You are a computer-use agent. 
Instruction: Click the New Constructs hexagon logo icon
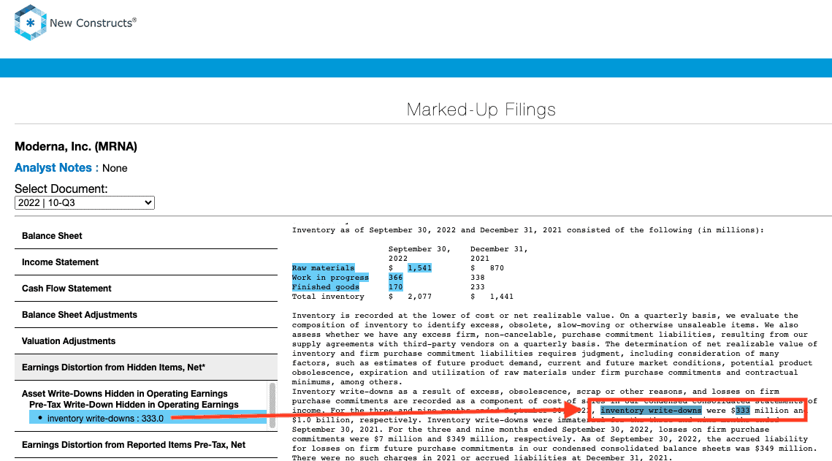30,23
